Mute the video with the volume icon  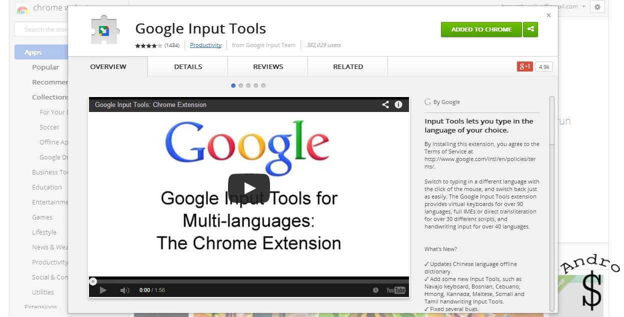pos(124,290)
